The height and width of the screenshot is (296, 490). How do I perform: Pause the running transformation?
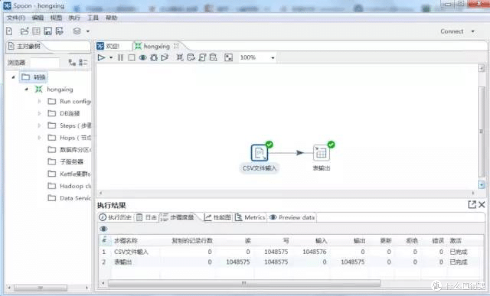click(x=121, y=58)
